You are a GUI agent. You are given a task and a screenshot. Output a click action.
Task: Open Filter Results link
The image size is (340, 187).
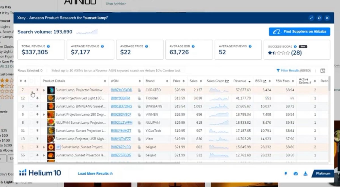[x=293, y=71]
